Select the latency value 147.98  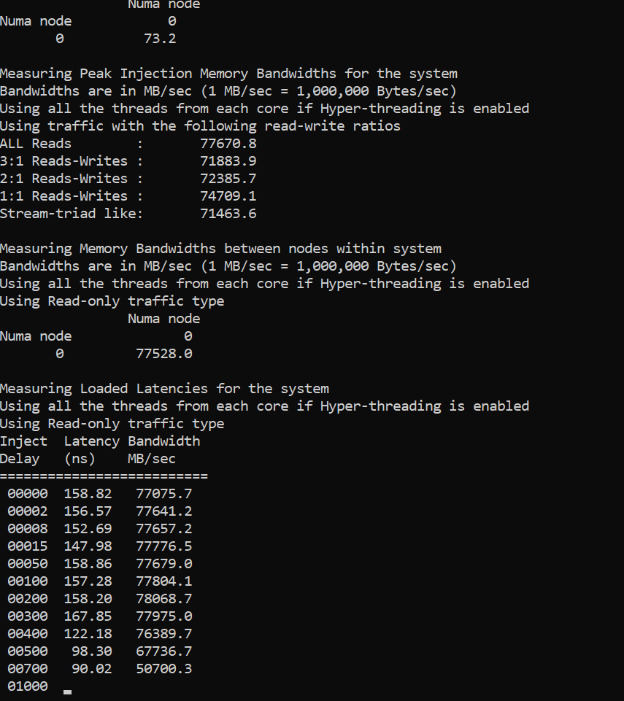click(x=88, y=546)
